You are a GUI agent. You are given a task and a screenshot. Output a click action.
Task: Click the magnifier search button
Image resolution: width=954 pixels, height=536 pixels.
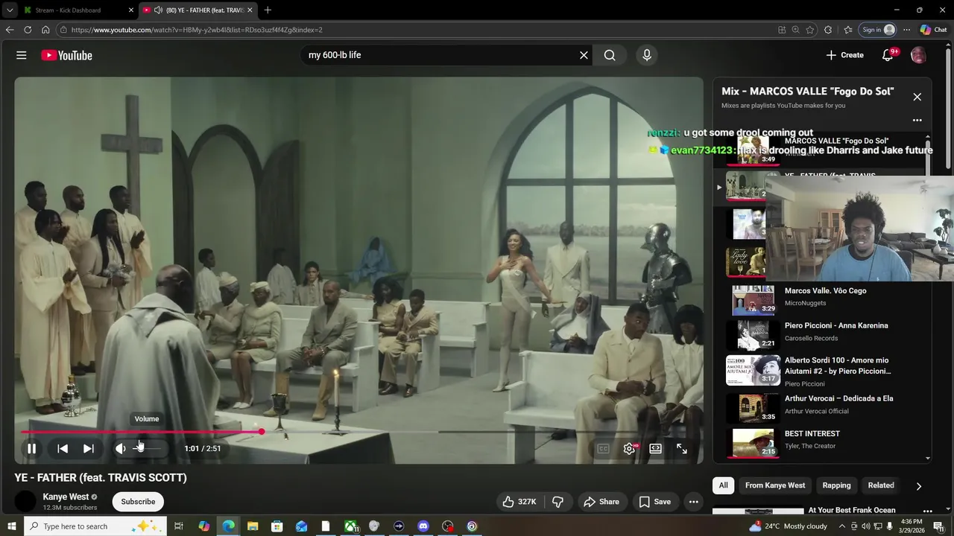[610, 55]
